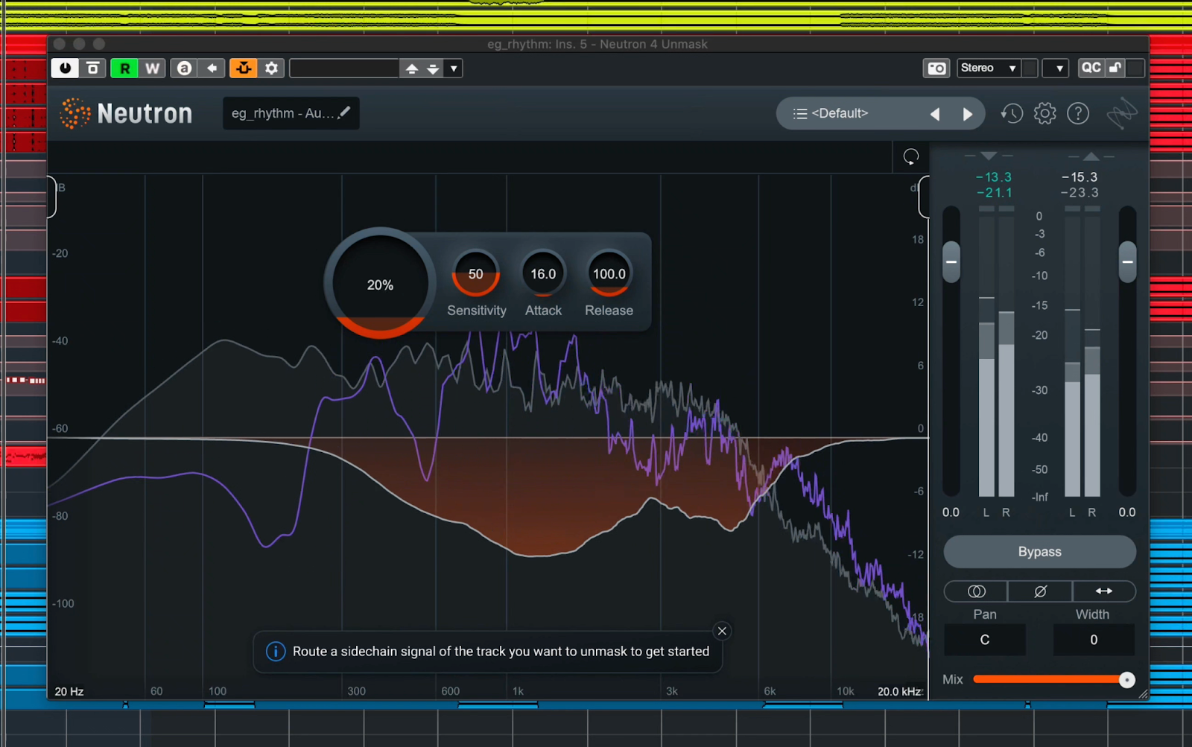Click the window title 'eg_rhythm: Ins. 5 - Neutron 4 Unmask'
Image resolution: width=1192 pixels, height=747 pixels.
(x=597, y=44)
